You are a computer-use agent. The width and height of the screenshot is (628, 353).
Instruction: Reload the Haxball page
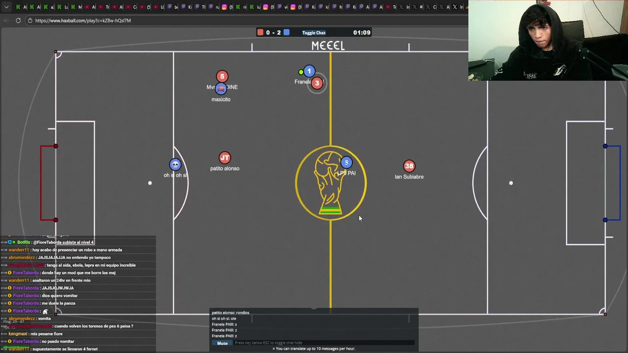[18, 21]
